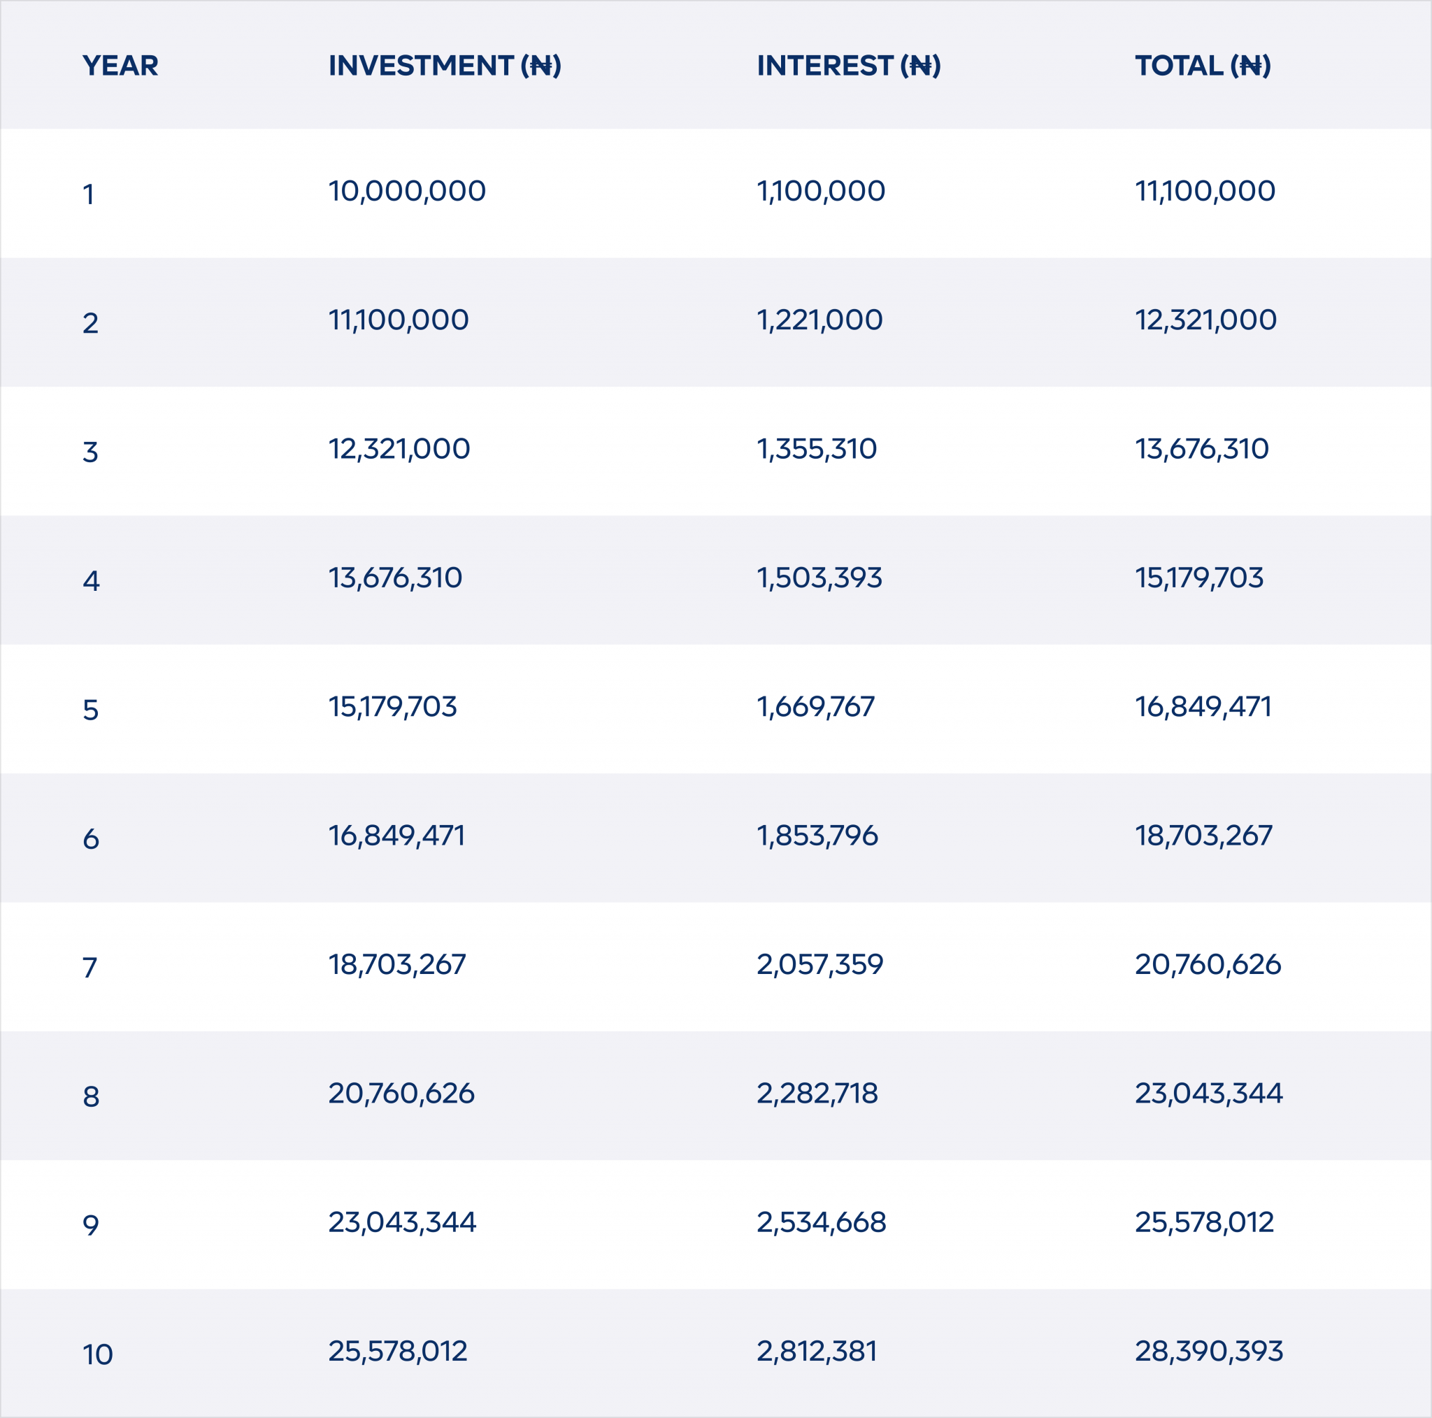Click the INVESTMENT (₦) column header
Screen dimensions: 1432x1418
coord(445,66)
